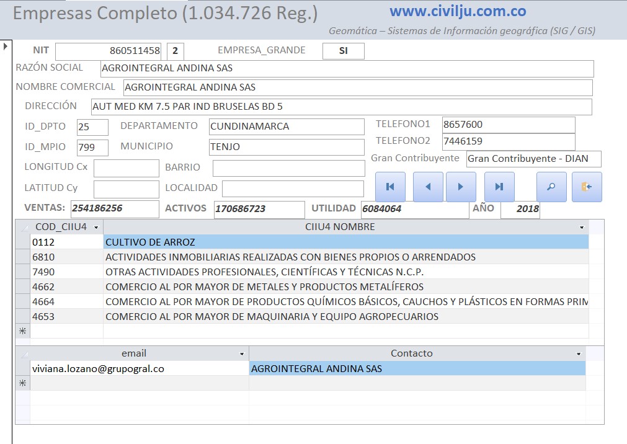This screenshot has width=627, height=444.
Task: Expand CIIU4 NOMBRE column dropdown arrow
Action: point(582,228)
